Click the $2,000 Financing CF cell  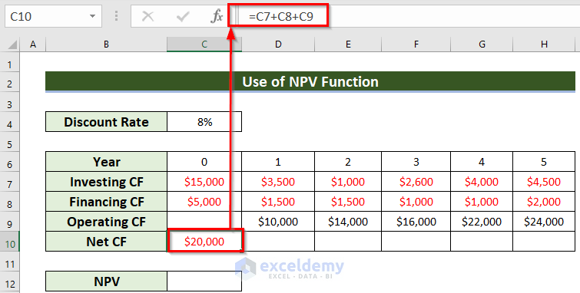pos(544,202)
